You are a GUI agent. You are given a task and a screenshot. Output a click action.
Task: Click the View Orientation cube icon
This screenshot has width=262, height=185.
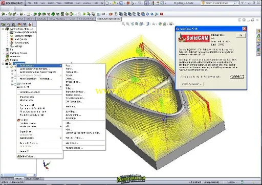point(141,24)
